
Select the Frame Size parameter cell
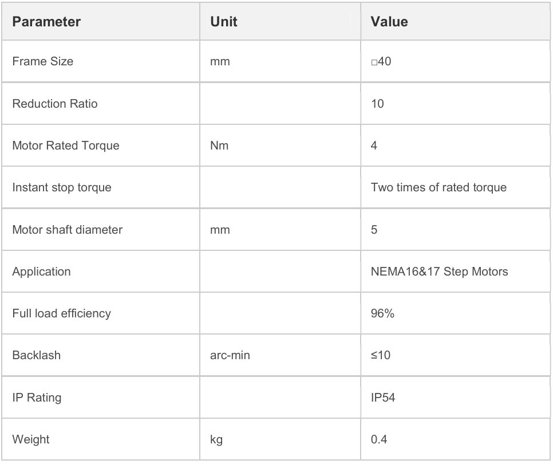(43, 61)
